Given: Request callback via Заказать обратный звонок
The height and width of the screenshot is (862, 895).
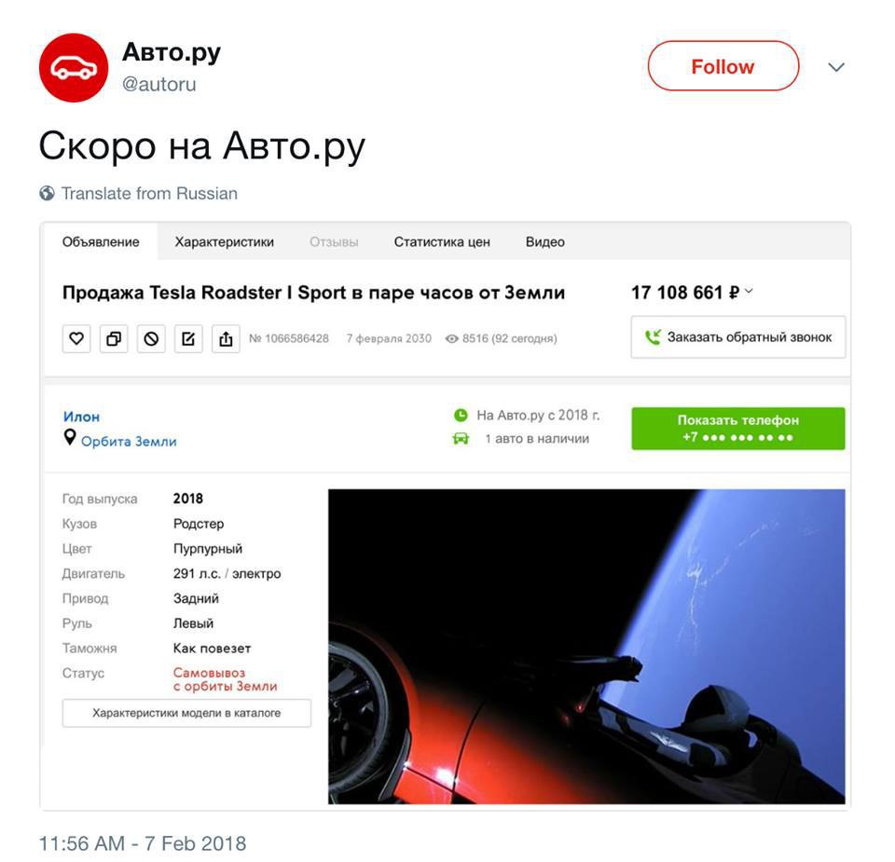Looking at the screenshot, I should tap(738, 337).
